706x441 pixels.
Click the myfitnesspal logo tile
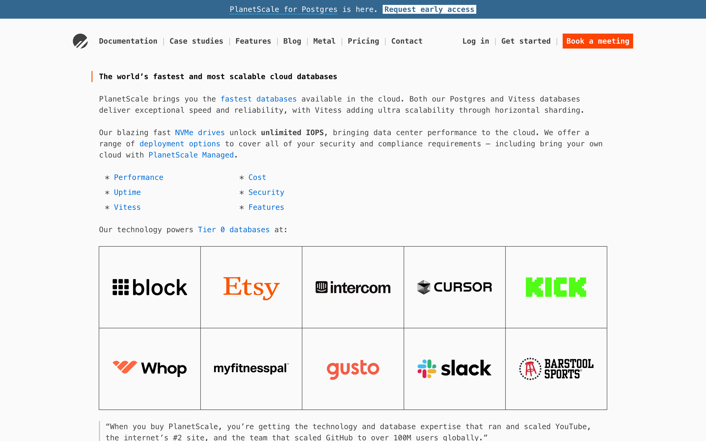click(x=251, y=369)
